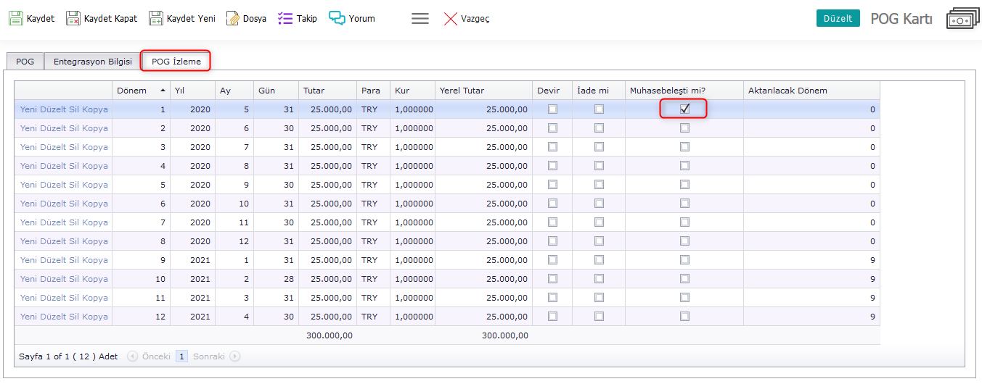Click the Vazgeç red X icon

451,19
